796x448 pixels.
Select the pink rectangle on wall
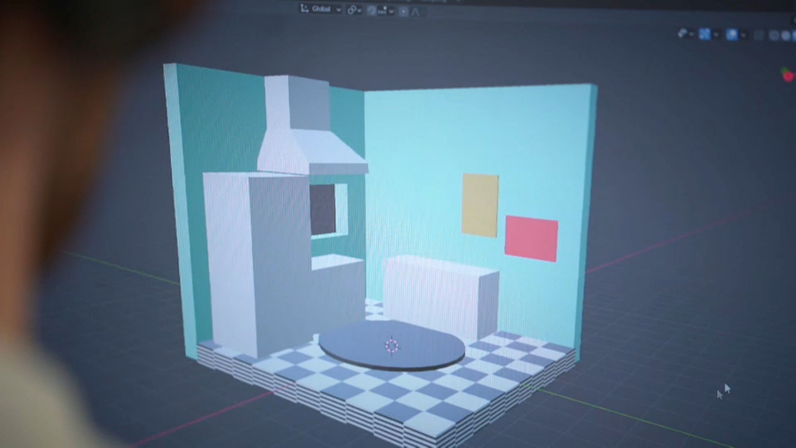(531, 239)
